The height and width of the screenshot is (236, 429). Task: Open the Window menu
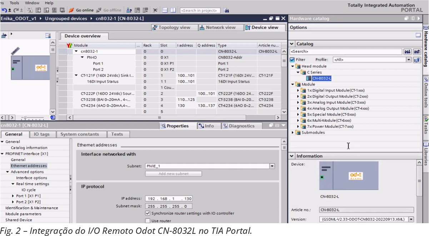tap(32, 3)
